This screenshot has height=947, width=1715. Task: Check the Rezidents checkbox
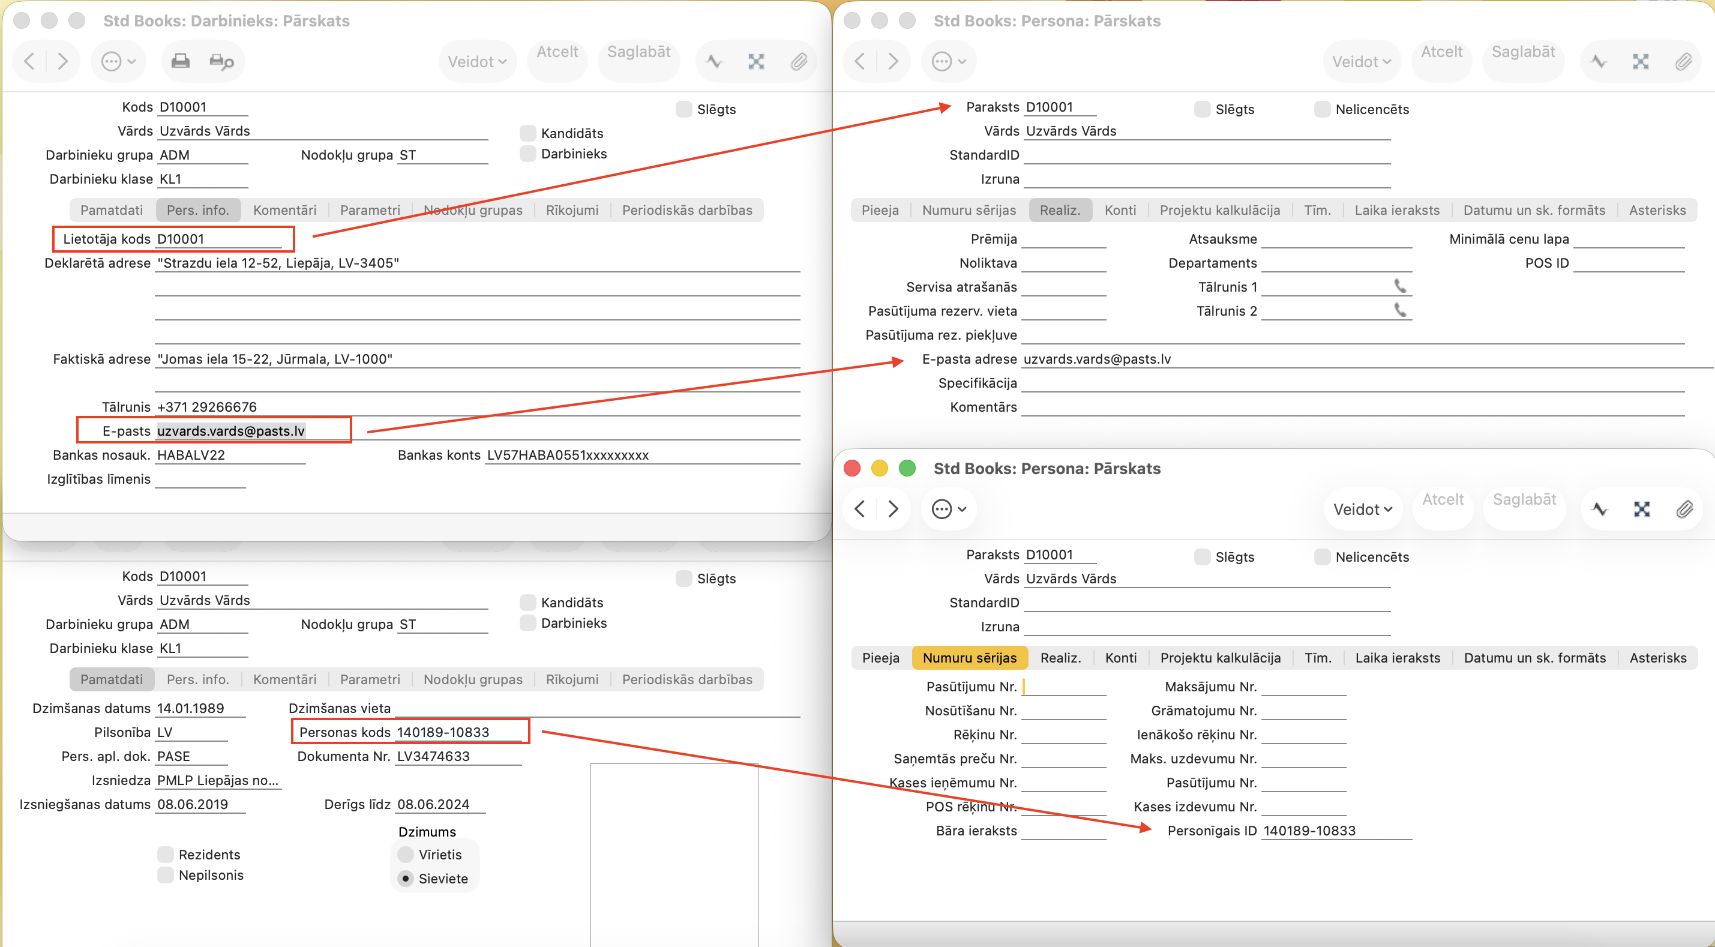click(166, 855)
